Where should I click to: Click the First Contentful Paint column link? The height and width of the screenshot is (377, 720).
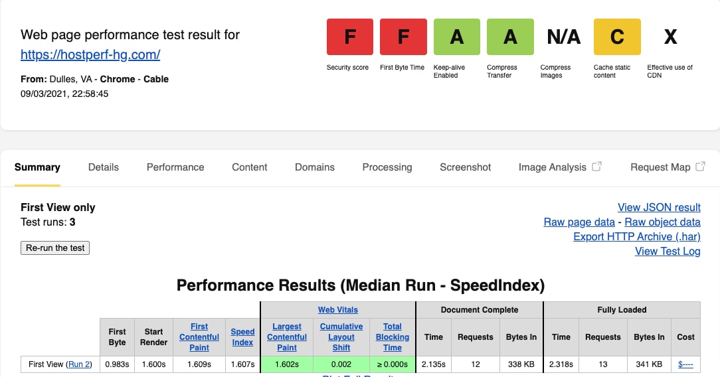(x=199, y=337)
